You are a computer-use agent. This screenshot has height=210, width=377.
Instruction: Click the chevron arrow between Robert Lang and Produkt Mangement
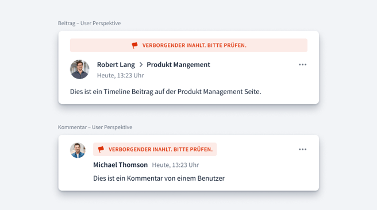click(141, 65)
